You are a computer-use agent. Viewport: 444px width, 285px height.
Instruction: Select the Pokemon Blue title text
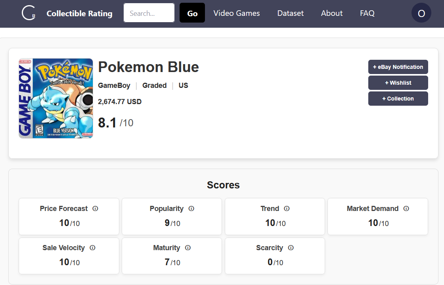point(148,67)
